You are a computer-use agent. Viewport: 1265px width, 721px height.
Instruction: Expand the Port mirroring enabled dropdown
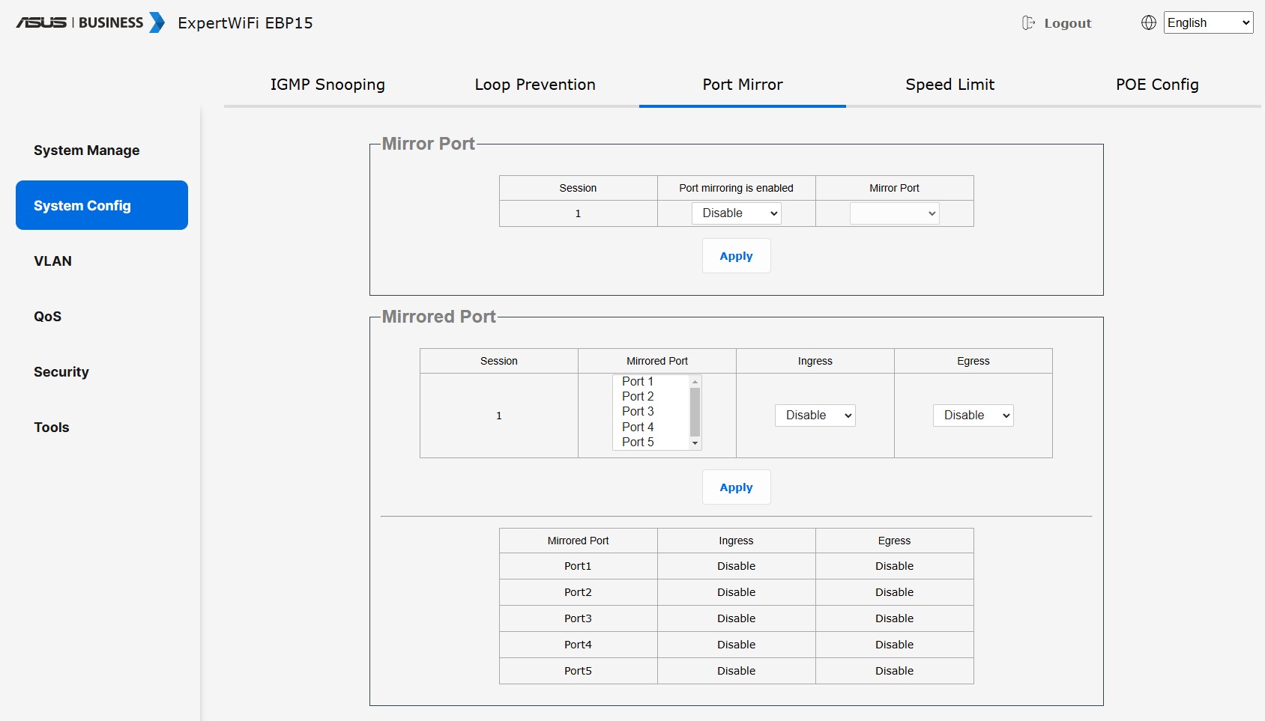point(736,213)
